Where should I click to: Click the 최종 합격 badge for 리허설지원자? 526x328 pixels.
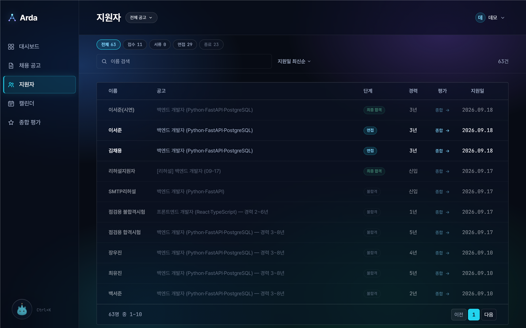(x=374, y=171)
